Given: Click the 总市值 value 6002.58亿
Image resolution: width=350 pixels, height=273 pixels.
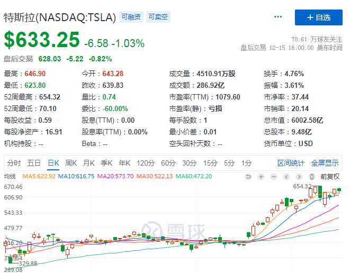Looking at the screenshot, I should [307, 120].
